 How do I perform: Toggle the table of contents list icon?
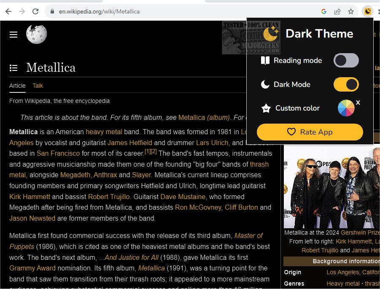click(13, 68)
